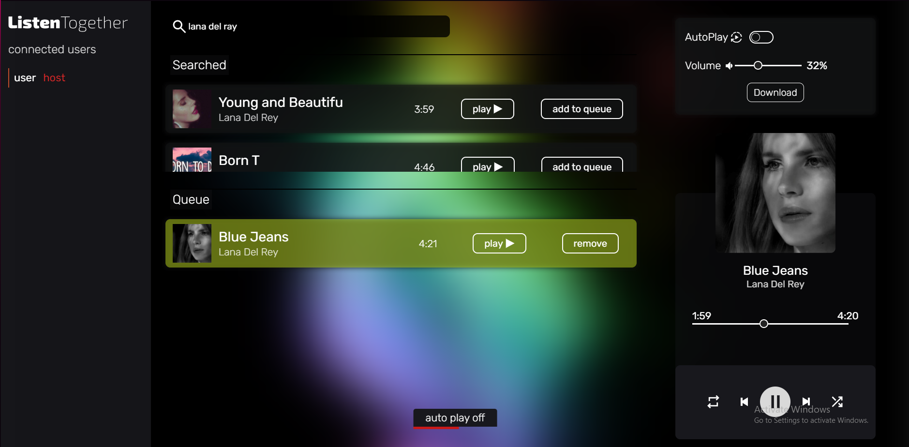The height and width of the screenshot is (447, 909).
Task: Click the Volume label text
Action: point(702,66)
